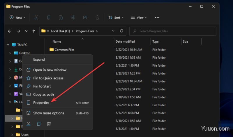
Task: Click the context menu Copy icon
Action: point(39,124)
